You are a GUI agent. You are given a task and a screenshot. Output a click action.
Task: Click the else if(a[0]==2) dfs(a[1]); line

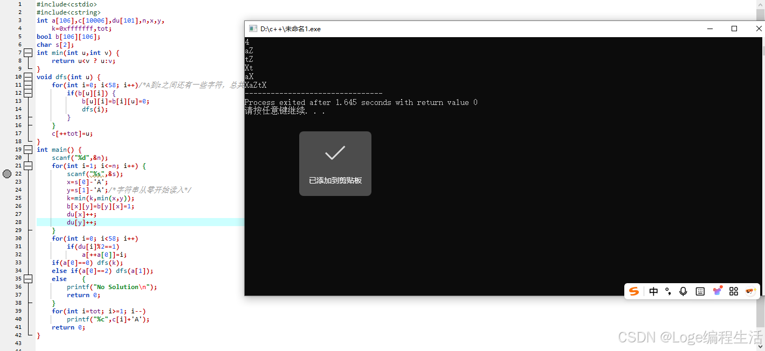[x=102, y=271]
